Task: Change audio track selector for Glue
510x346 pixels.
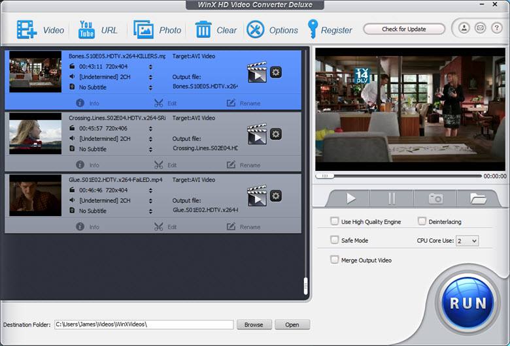Action: pos(150,201)
